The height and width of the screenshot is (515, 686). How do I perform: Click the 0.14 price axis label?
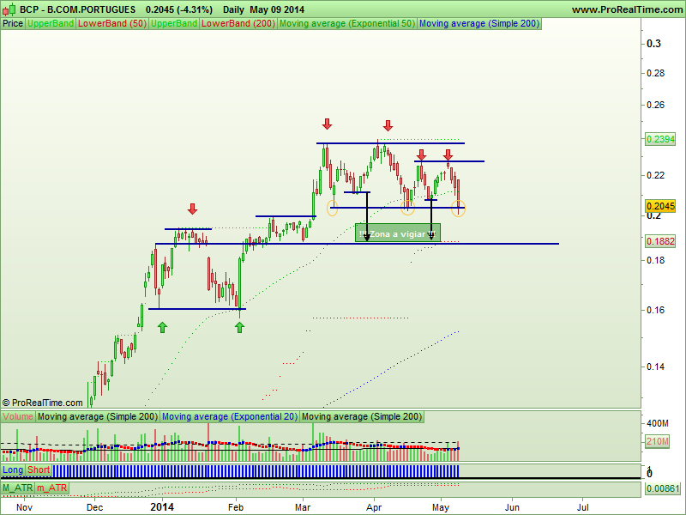coord(656,367)
